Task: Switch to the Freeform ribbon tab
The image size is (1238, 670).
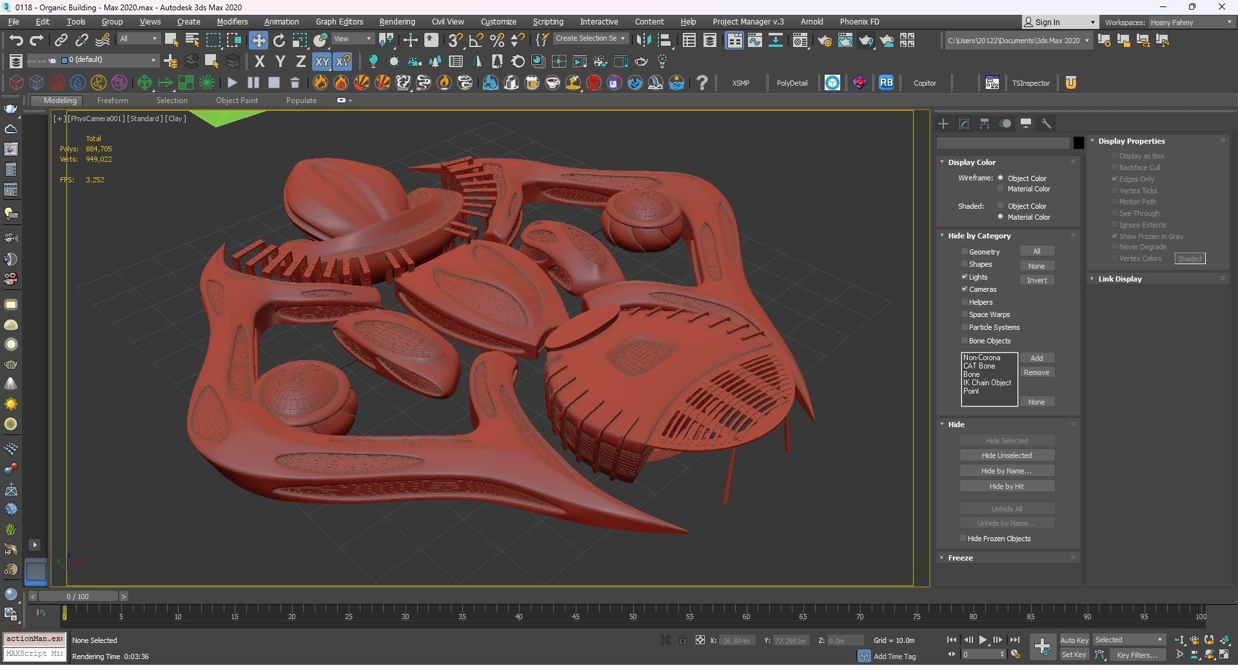Action: [112, 100]
